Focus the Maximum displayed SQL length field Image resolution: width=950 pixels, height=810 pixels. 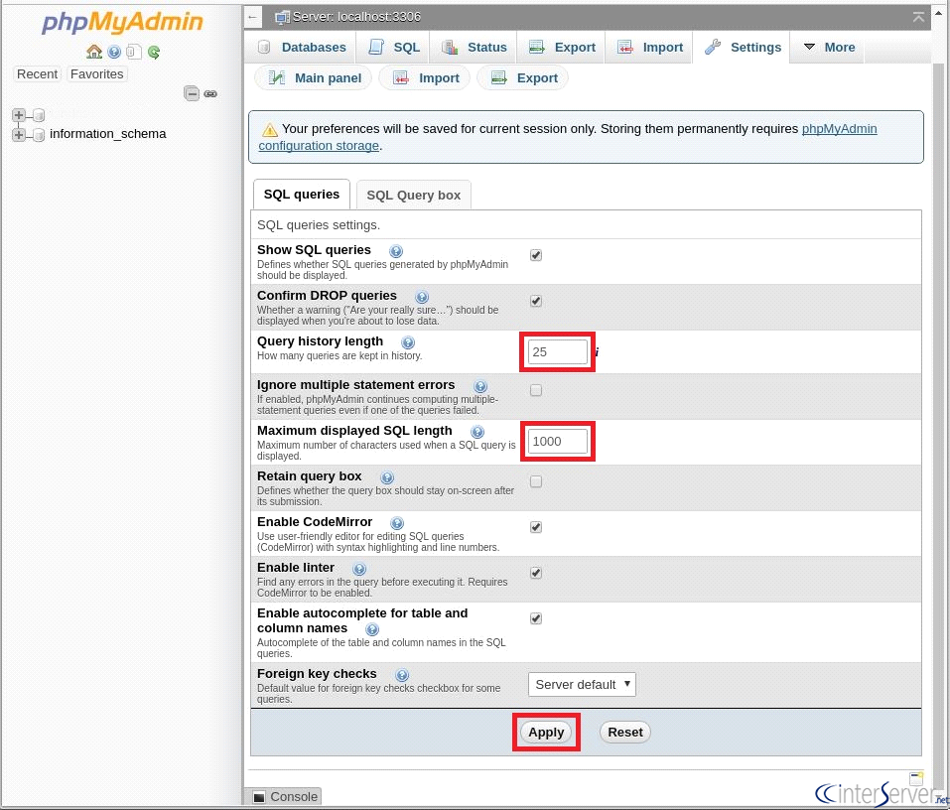(558, 442)
